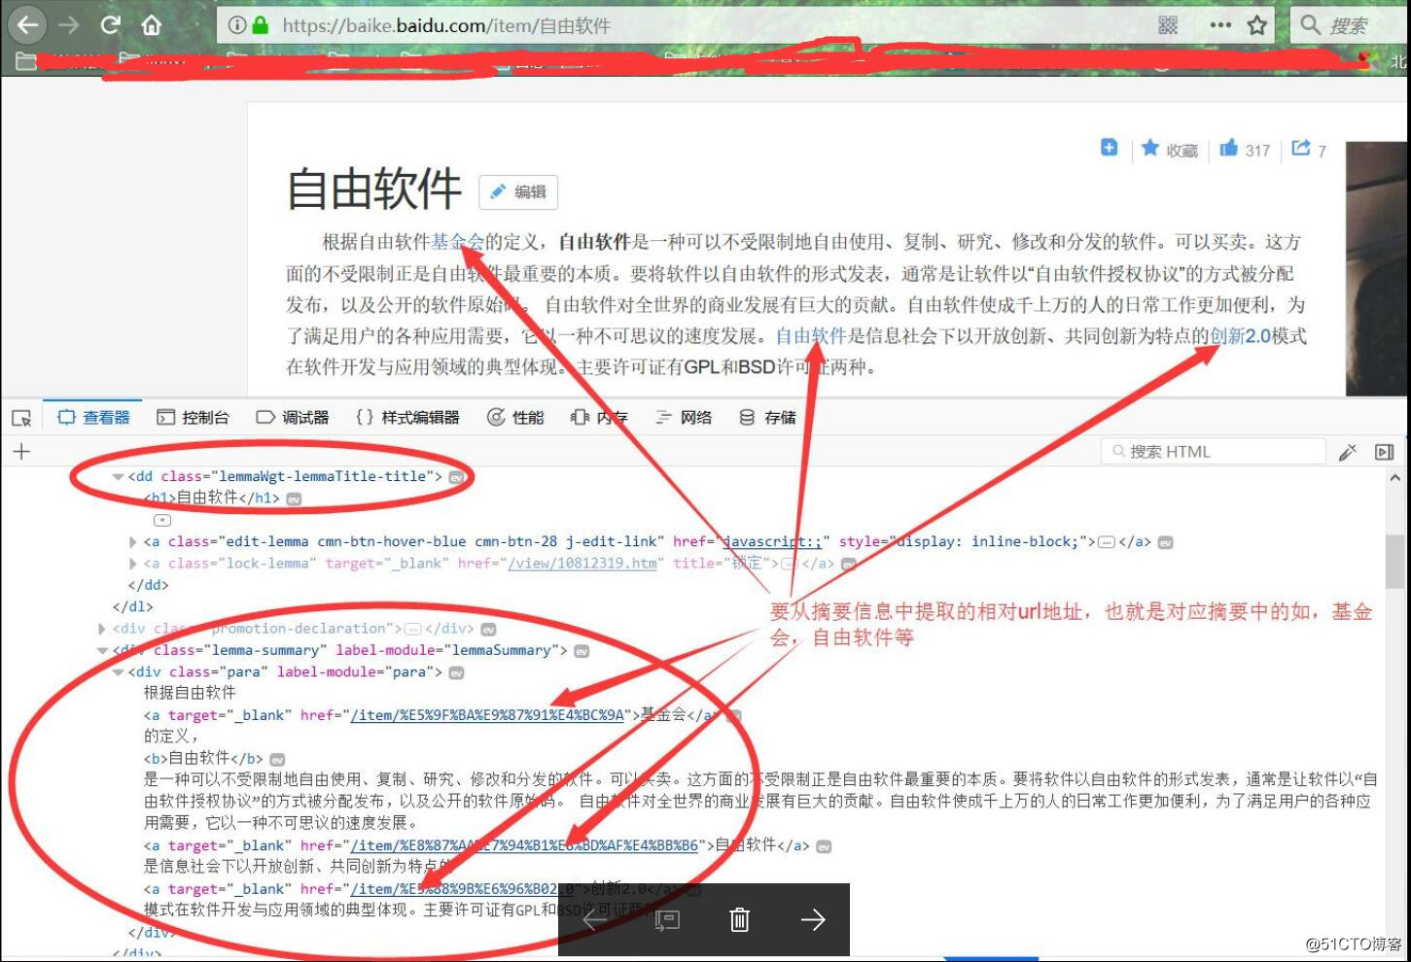Click the markup scrollbar up arrow

pyautogui.click(x=1394, y=478)
